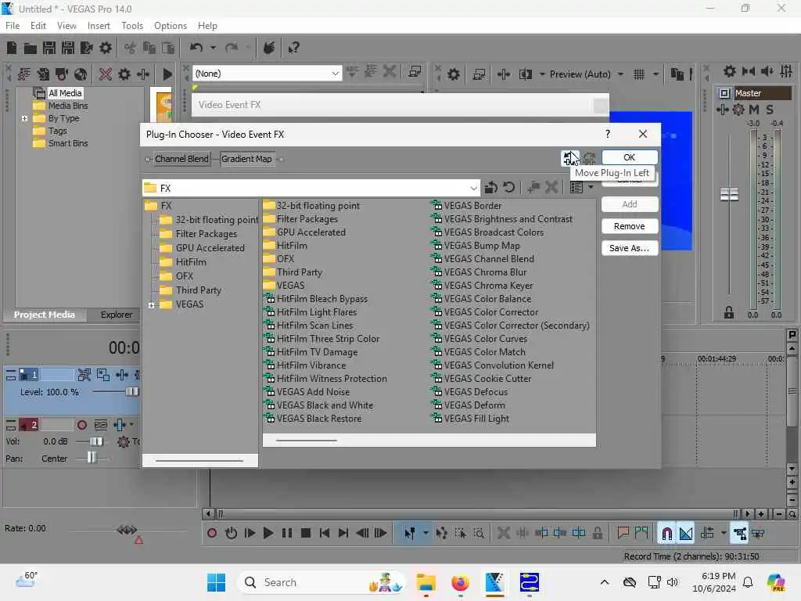This screenshot has width=801, height=601.
Task: Open the (None) preset dropdown
Action: click(335, 74)
